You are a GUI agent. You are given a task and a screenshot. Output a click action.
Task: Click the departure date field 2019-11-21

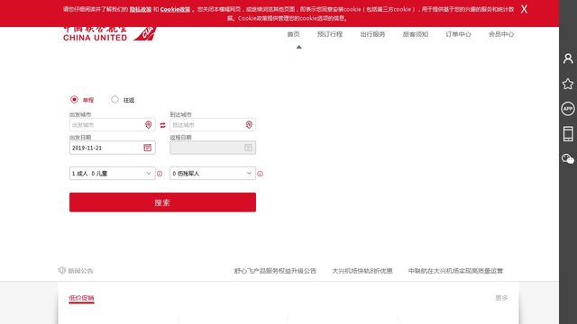pos(112,148)
